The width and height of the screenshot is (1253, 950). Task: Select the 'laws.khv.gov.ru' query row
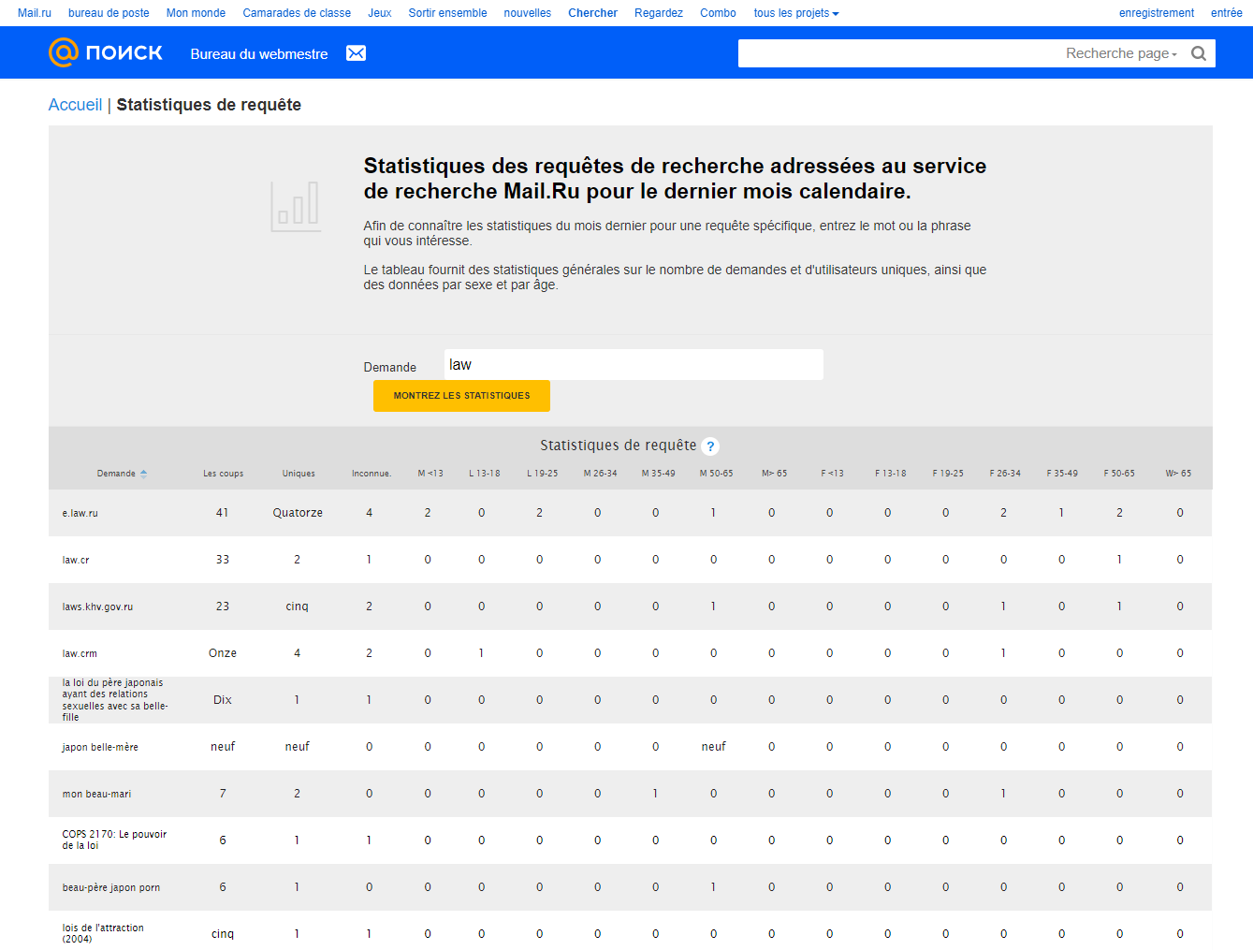(x=630, y=607)
